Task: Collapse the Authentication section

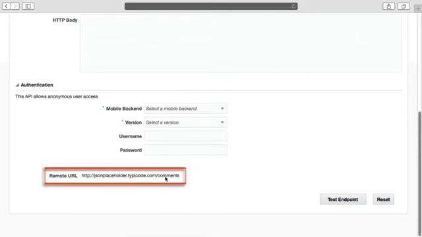Action: point(17,85)
